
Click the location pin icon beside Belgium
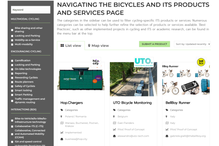115,116
